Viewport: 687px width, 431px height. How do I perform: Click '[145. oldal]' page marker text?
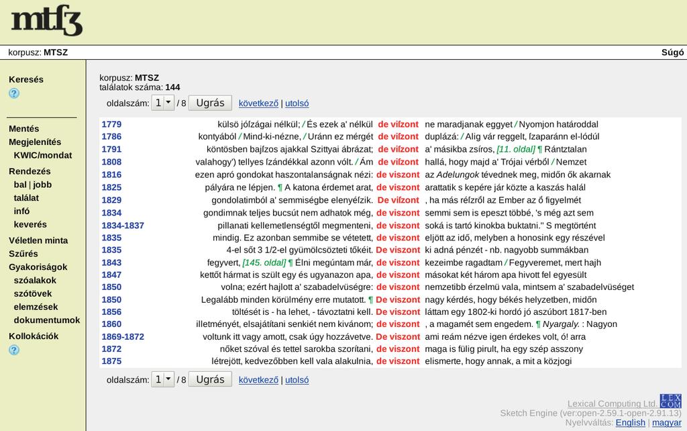click(x=264, y=262)
